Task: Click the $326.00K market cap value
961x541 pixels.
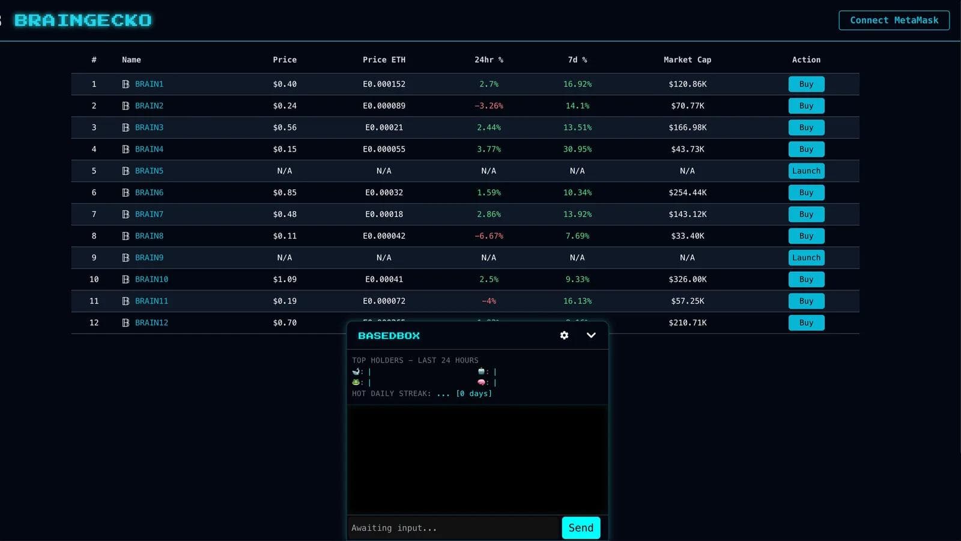Action: 688,279
